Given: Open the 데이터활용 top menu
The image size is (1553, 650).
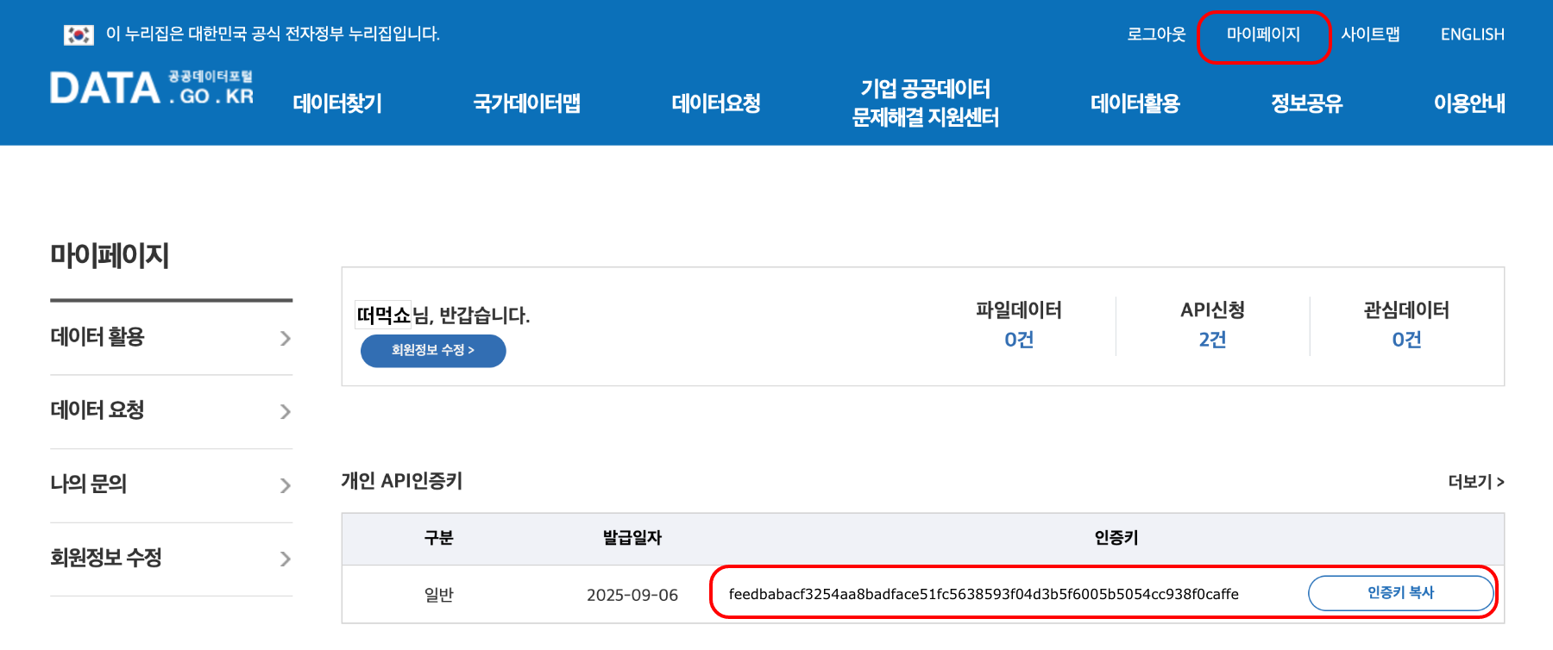Looking at the screenshot, I should [x=1135, y=103].
